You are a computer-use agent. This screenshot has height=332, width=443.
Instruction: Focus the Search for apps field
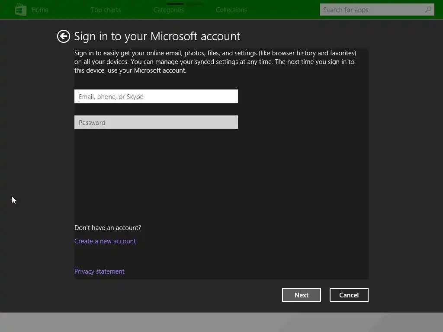(377, 10)
